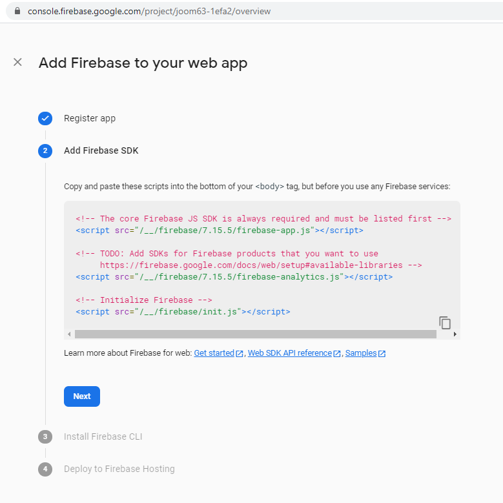This screenshot has height=503, width=503.
Task: Click the Register app checkmark icon
Action: tap(45, 118)
